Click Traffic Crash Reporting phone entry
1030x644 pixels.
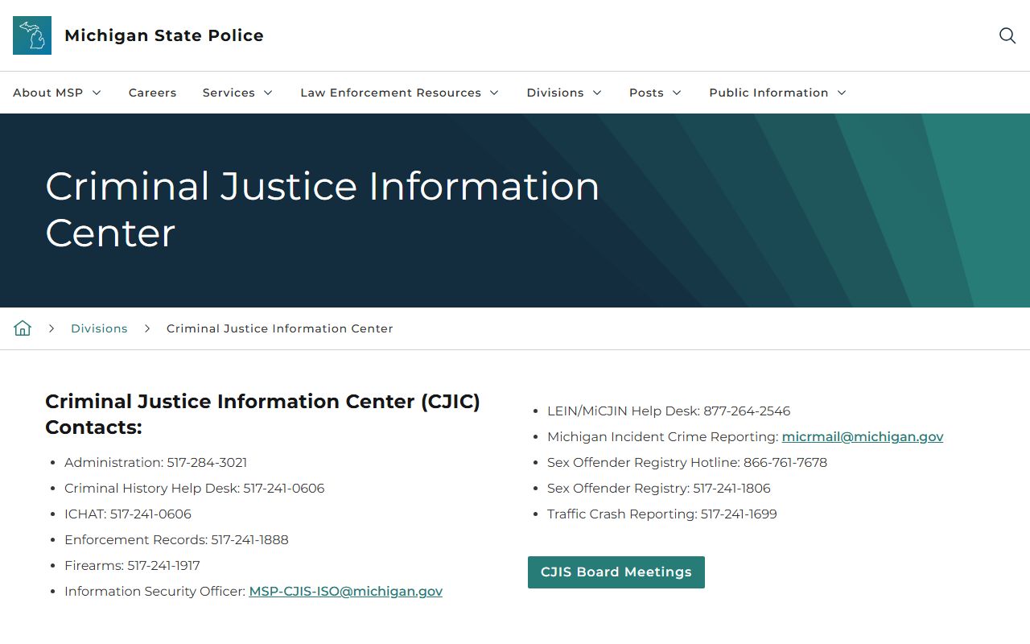point(662,514)
